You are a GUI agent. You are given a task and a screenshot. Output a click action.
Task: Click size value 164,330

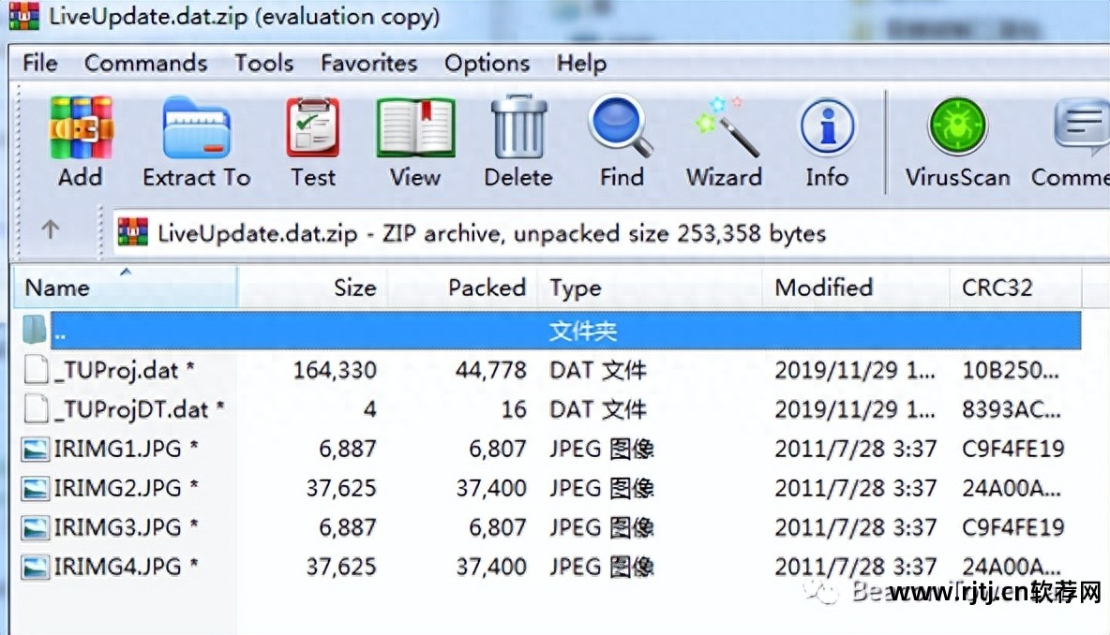coord(335,370)
